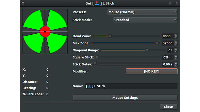Click the Stick Delay slider handle

tap(95, 63)
